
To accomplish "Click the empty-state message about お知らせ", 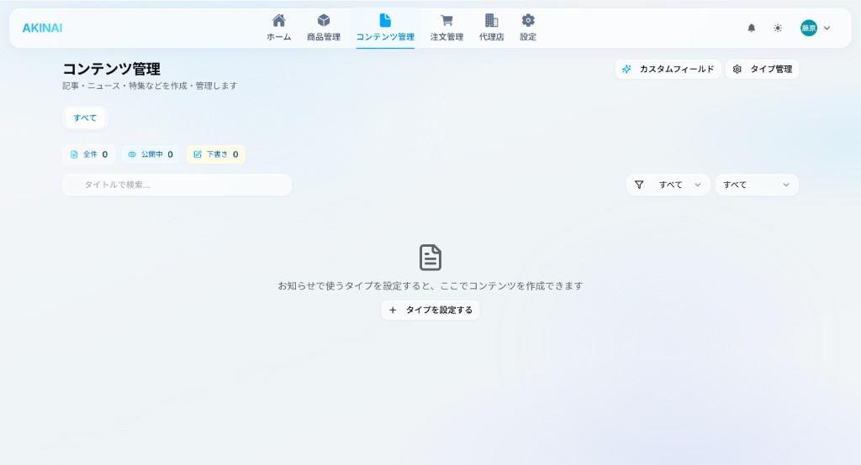I will click(430, 285).
